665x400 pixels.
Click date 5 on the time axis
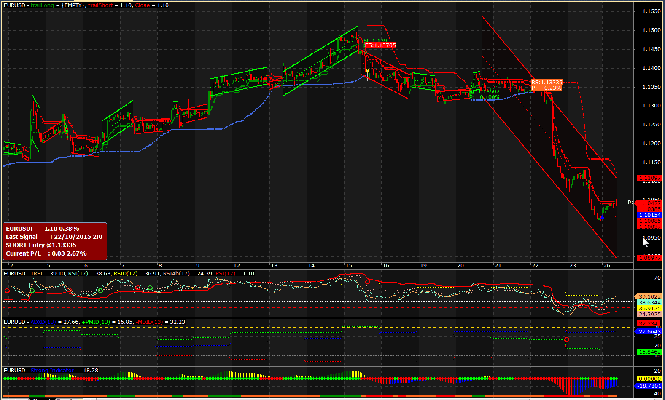click(x=48, y=266)
